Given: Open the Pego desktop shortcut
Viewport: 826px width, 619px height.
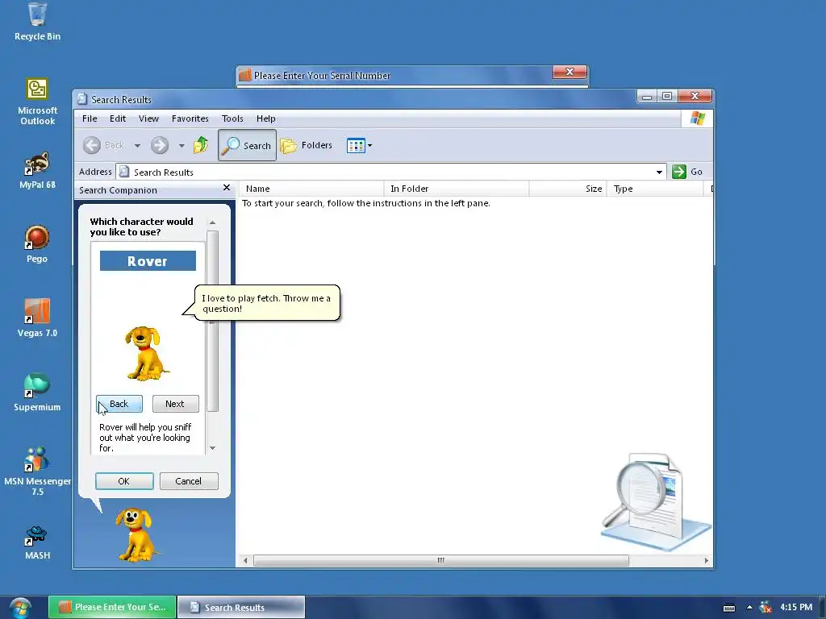Looking at the screenshot, I should 37,244.
